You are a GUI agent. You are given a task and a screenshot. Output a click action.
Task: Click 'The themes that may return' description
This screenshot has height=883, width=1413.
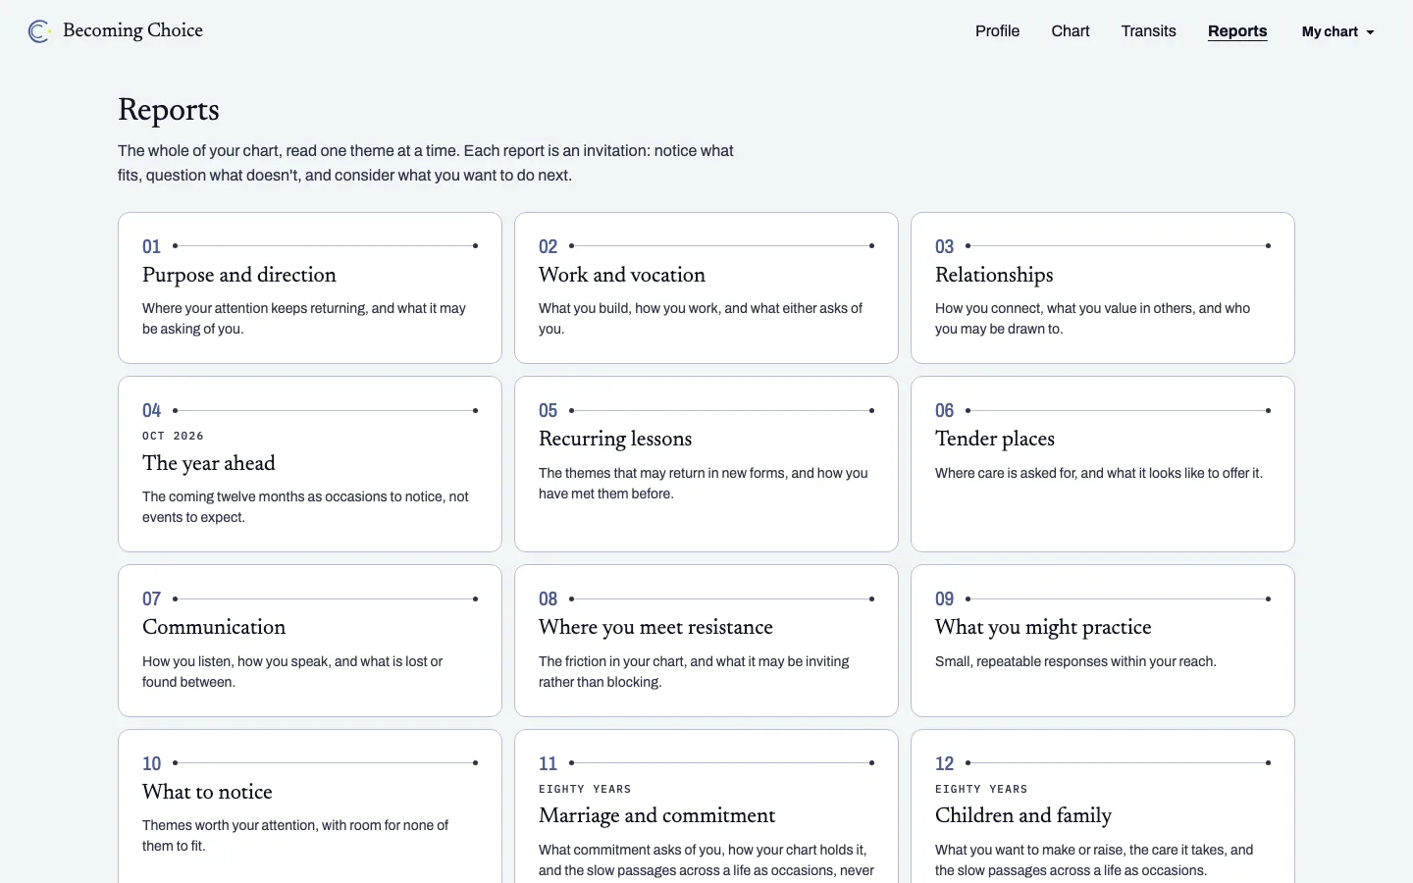[x=704, y=483]
